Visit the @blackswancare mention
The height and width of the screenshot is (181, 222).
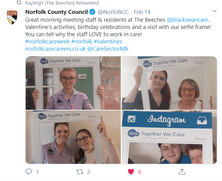[x=188, y=20]
